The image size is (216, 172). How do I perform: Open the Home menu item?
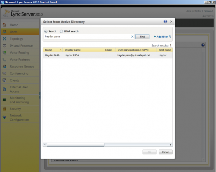pyautogui.click(x=20, y=25)
